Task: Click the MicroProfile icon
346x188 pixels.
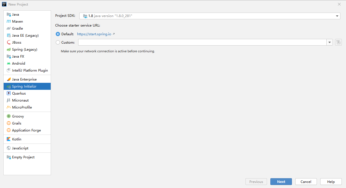Action: [9, 107]
